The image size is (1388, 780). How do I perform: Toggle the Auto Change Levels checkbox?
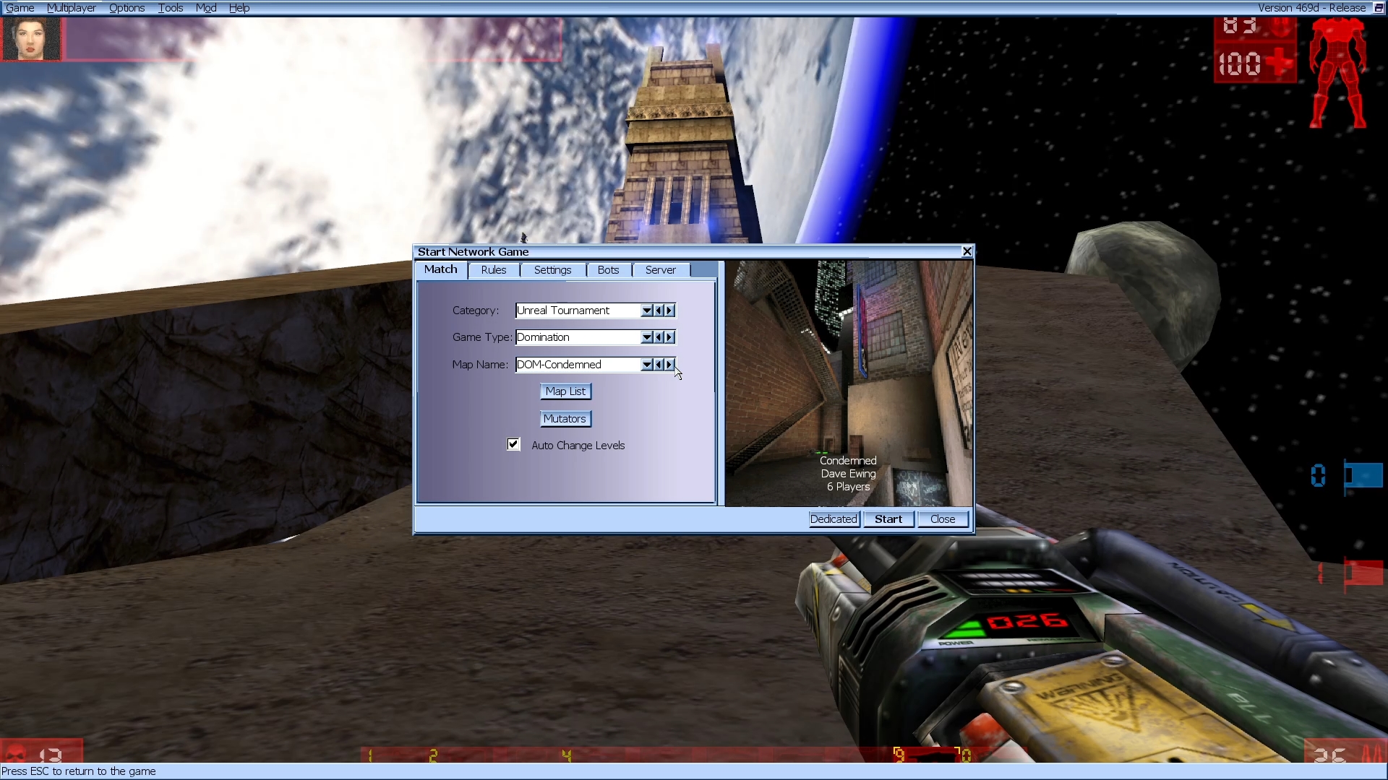[513, 444]
